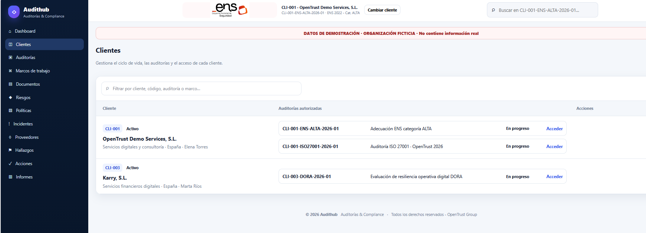Go to Incidentes section

tap(45, 124)
